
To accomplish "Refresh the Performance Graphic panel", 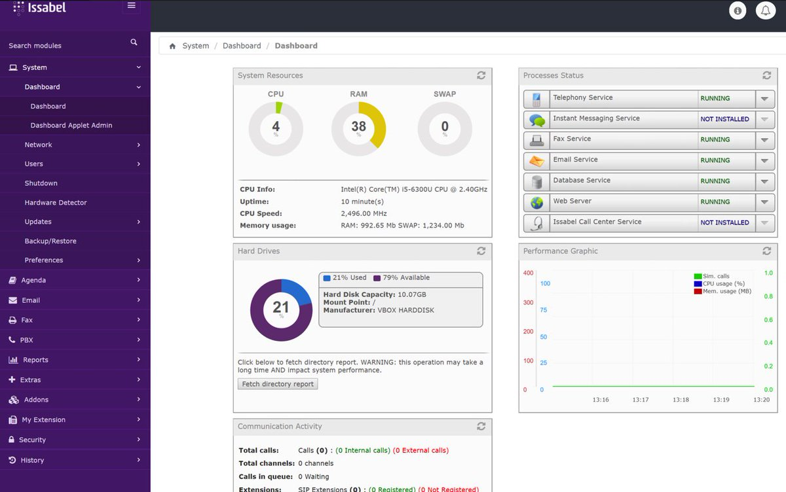I will 767,251.
